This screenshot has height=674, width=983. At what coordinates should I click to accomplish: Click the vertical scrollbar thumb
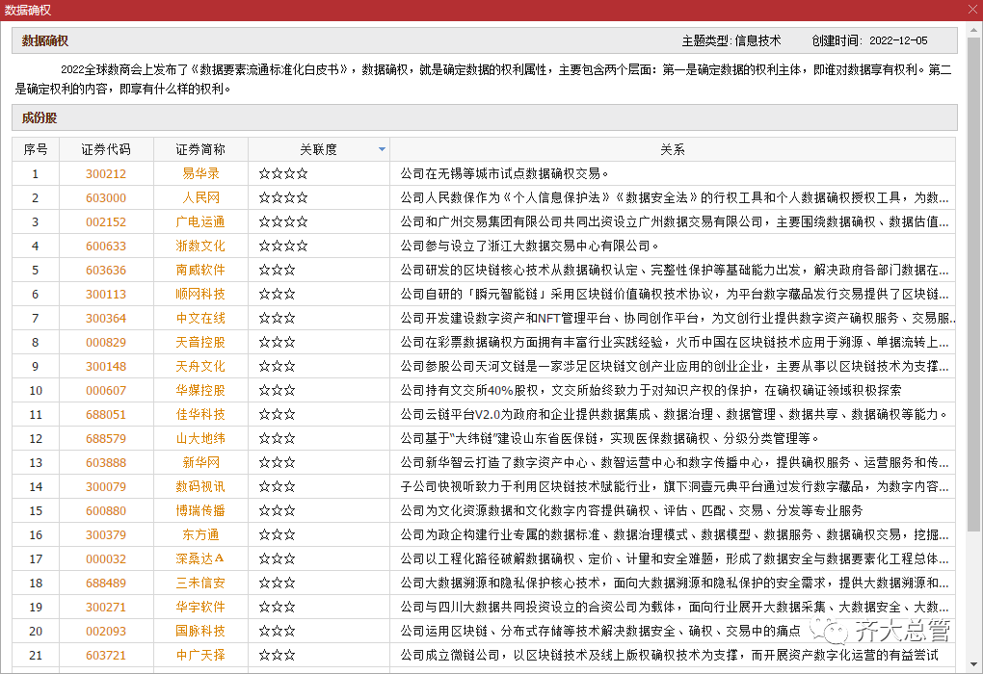(x=974, y=282)
